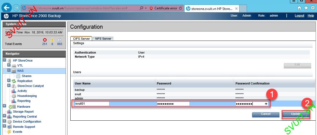
Task: Click the Events lightning icon
Action: click(9, 132)
